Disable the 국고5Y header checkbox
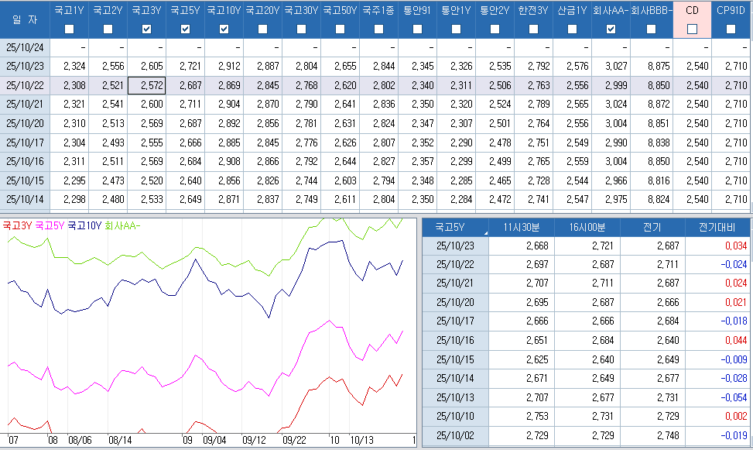 point(186,29)
